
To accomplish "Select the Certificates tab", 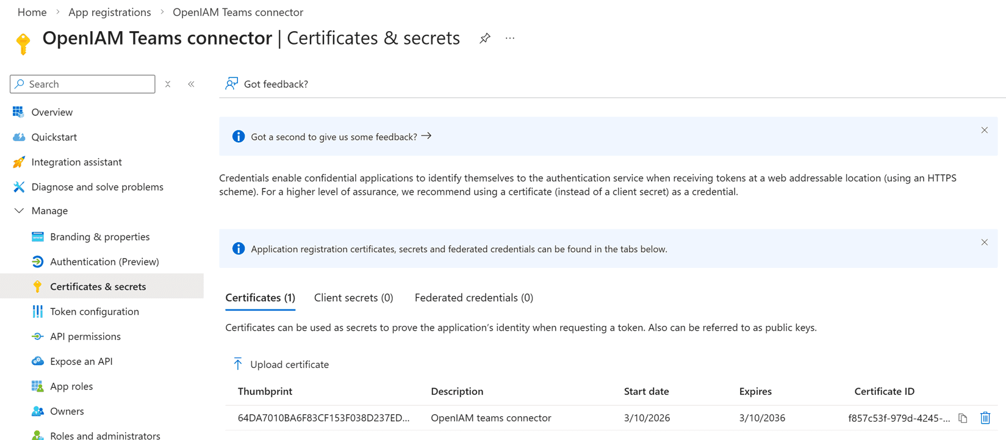I will click(260, 298).
